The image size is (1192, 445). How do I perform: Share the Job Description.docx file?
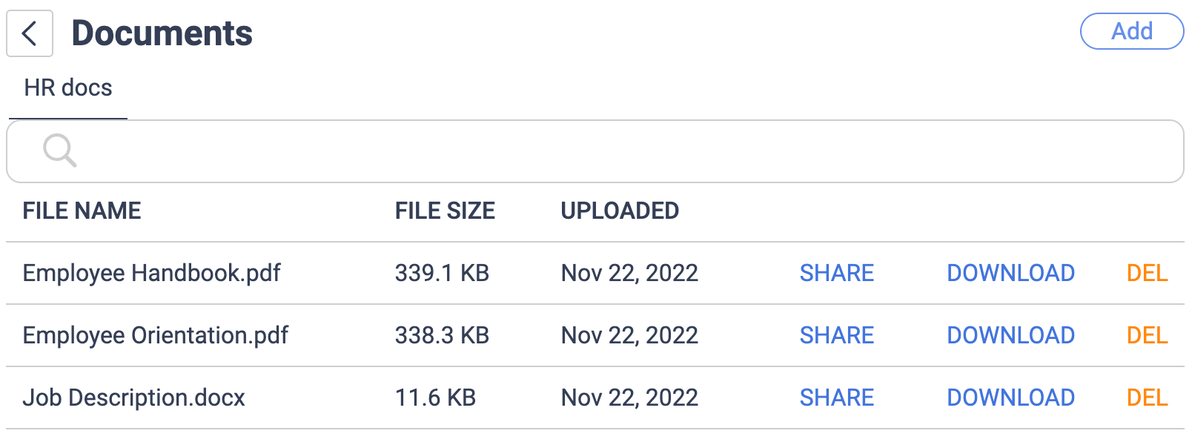point(836,398)
